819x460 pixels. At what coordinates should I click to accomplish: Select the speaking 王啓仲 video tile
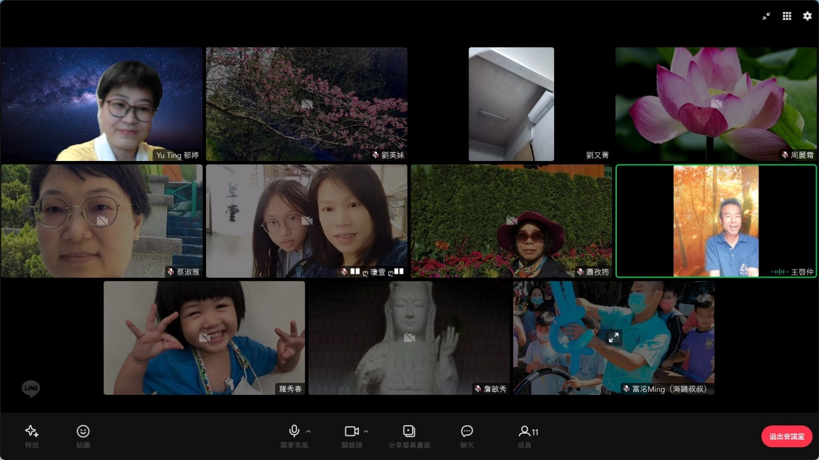715,221
